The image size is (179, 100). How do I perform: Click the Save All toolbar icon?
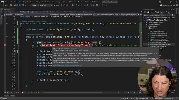pyautogui.click(x=20, y=5)
